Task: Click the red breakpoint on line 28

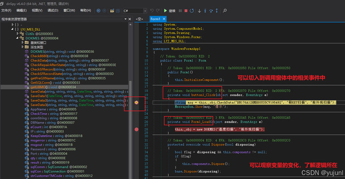Action: pos(136,129)
